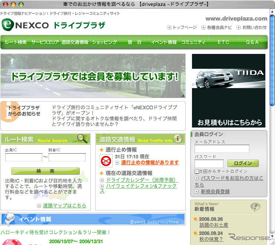Click the 到着IC input field
Image resolution: width=275 pixels, height=245 pixels.
(x=67, y=157)
